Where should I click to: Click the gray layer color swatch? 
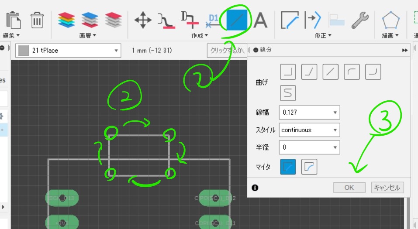24,50
